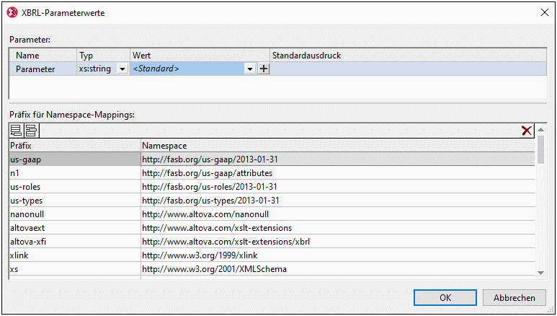This screenshot has width=557, height=316.
Task: Click the append namespace row icon
Action: point(16,131)
